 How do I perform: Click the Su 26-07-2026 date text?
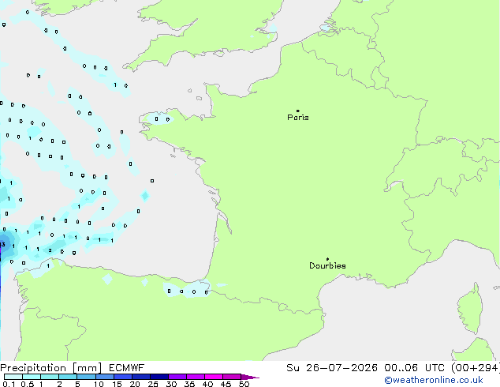click(x=332, y=368)
